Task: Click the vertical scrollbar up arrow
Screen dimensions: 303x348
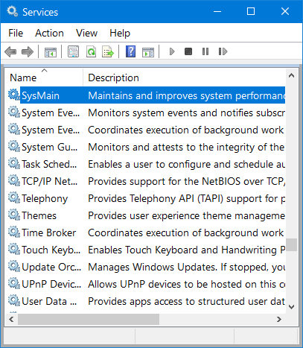Action: tap(292, 75)
